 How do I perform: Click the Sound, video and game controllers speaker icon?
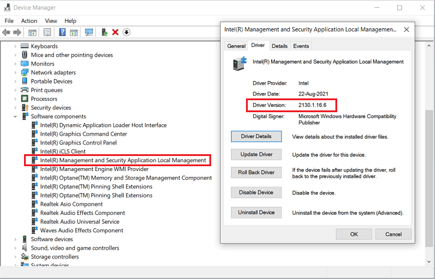[x=25, y=248]
